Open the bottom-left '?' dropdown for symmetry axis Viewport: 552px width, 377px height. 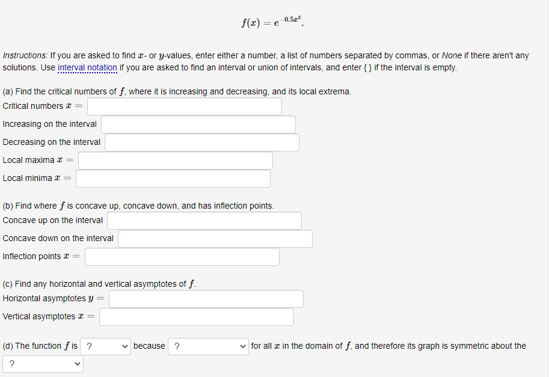coord(42,364)
